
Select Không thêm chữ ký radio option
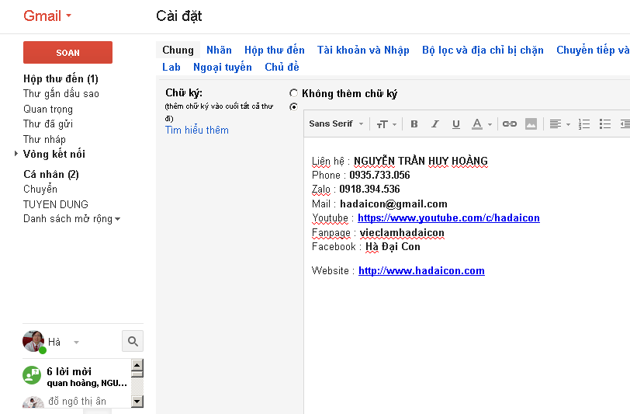tap(294, 93)
